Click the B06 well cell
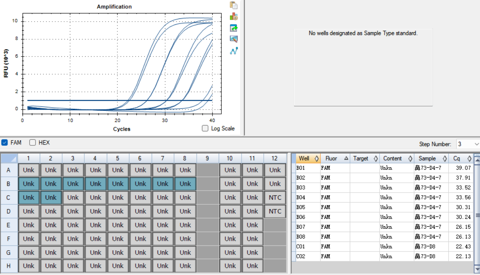Viewport: 480px width, 275px height. (308, 217)
